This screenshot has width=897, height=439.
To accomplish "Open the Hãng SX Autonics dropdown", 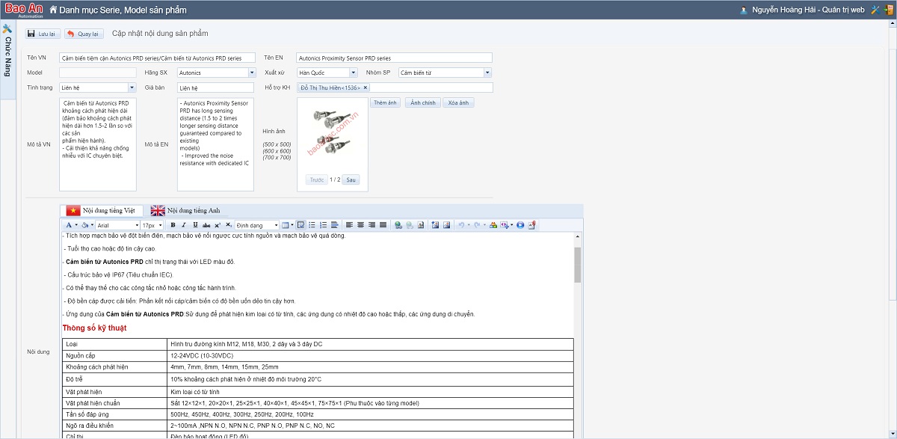I will (x=252, y=73).
